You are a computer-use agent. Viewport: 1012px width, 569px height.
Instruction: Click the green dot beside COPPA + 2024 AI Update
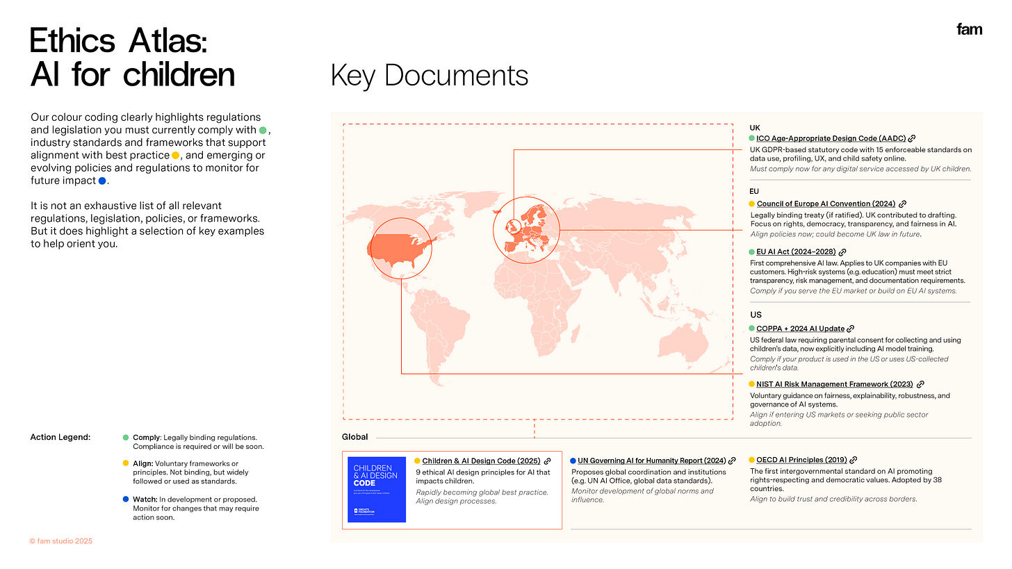click(752, 329)
